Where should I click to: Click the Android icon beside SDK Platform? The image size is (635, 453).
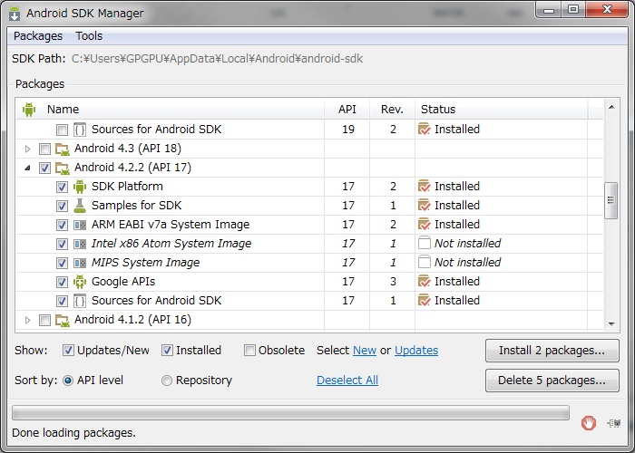point(80,187)
